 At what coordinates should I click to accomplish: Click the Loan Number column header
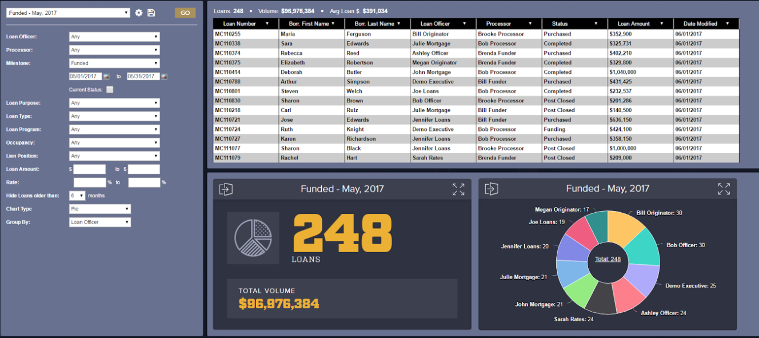point(246,23)
